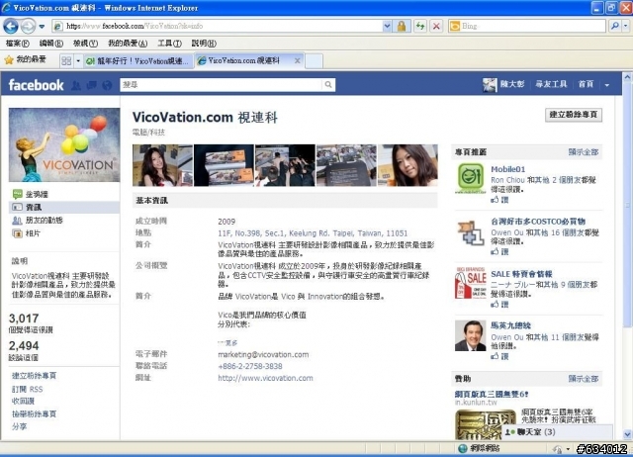Click the Facebook search magnifier icon
The image size is (633, 457).
pos(328,84)
